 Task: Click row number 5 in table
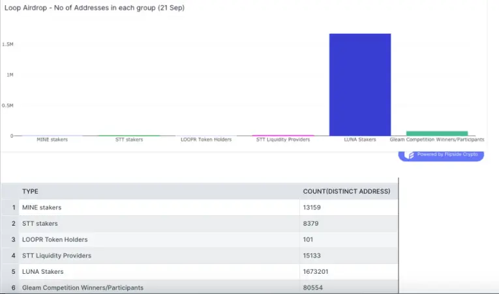pos(13,272)
